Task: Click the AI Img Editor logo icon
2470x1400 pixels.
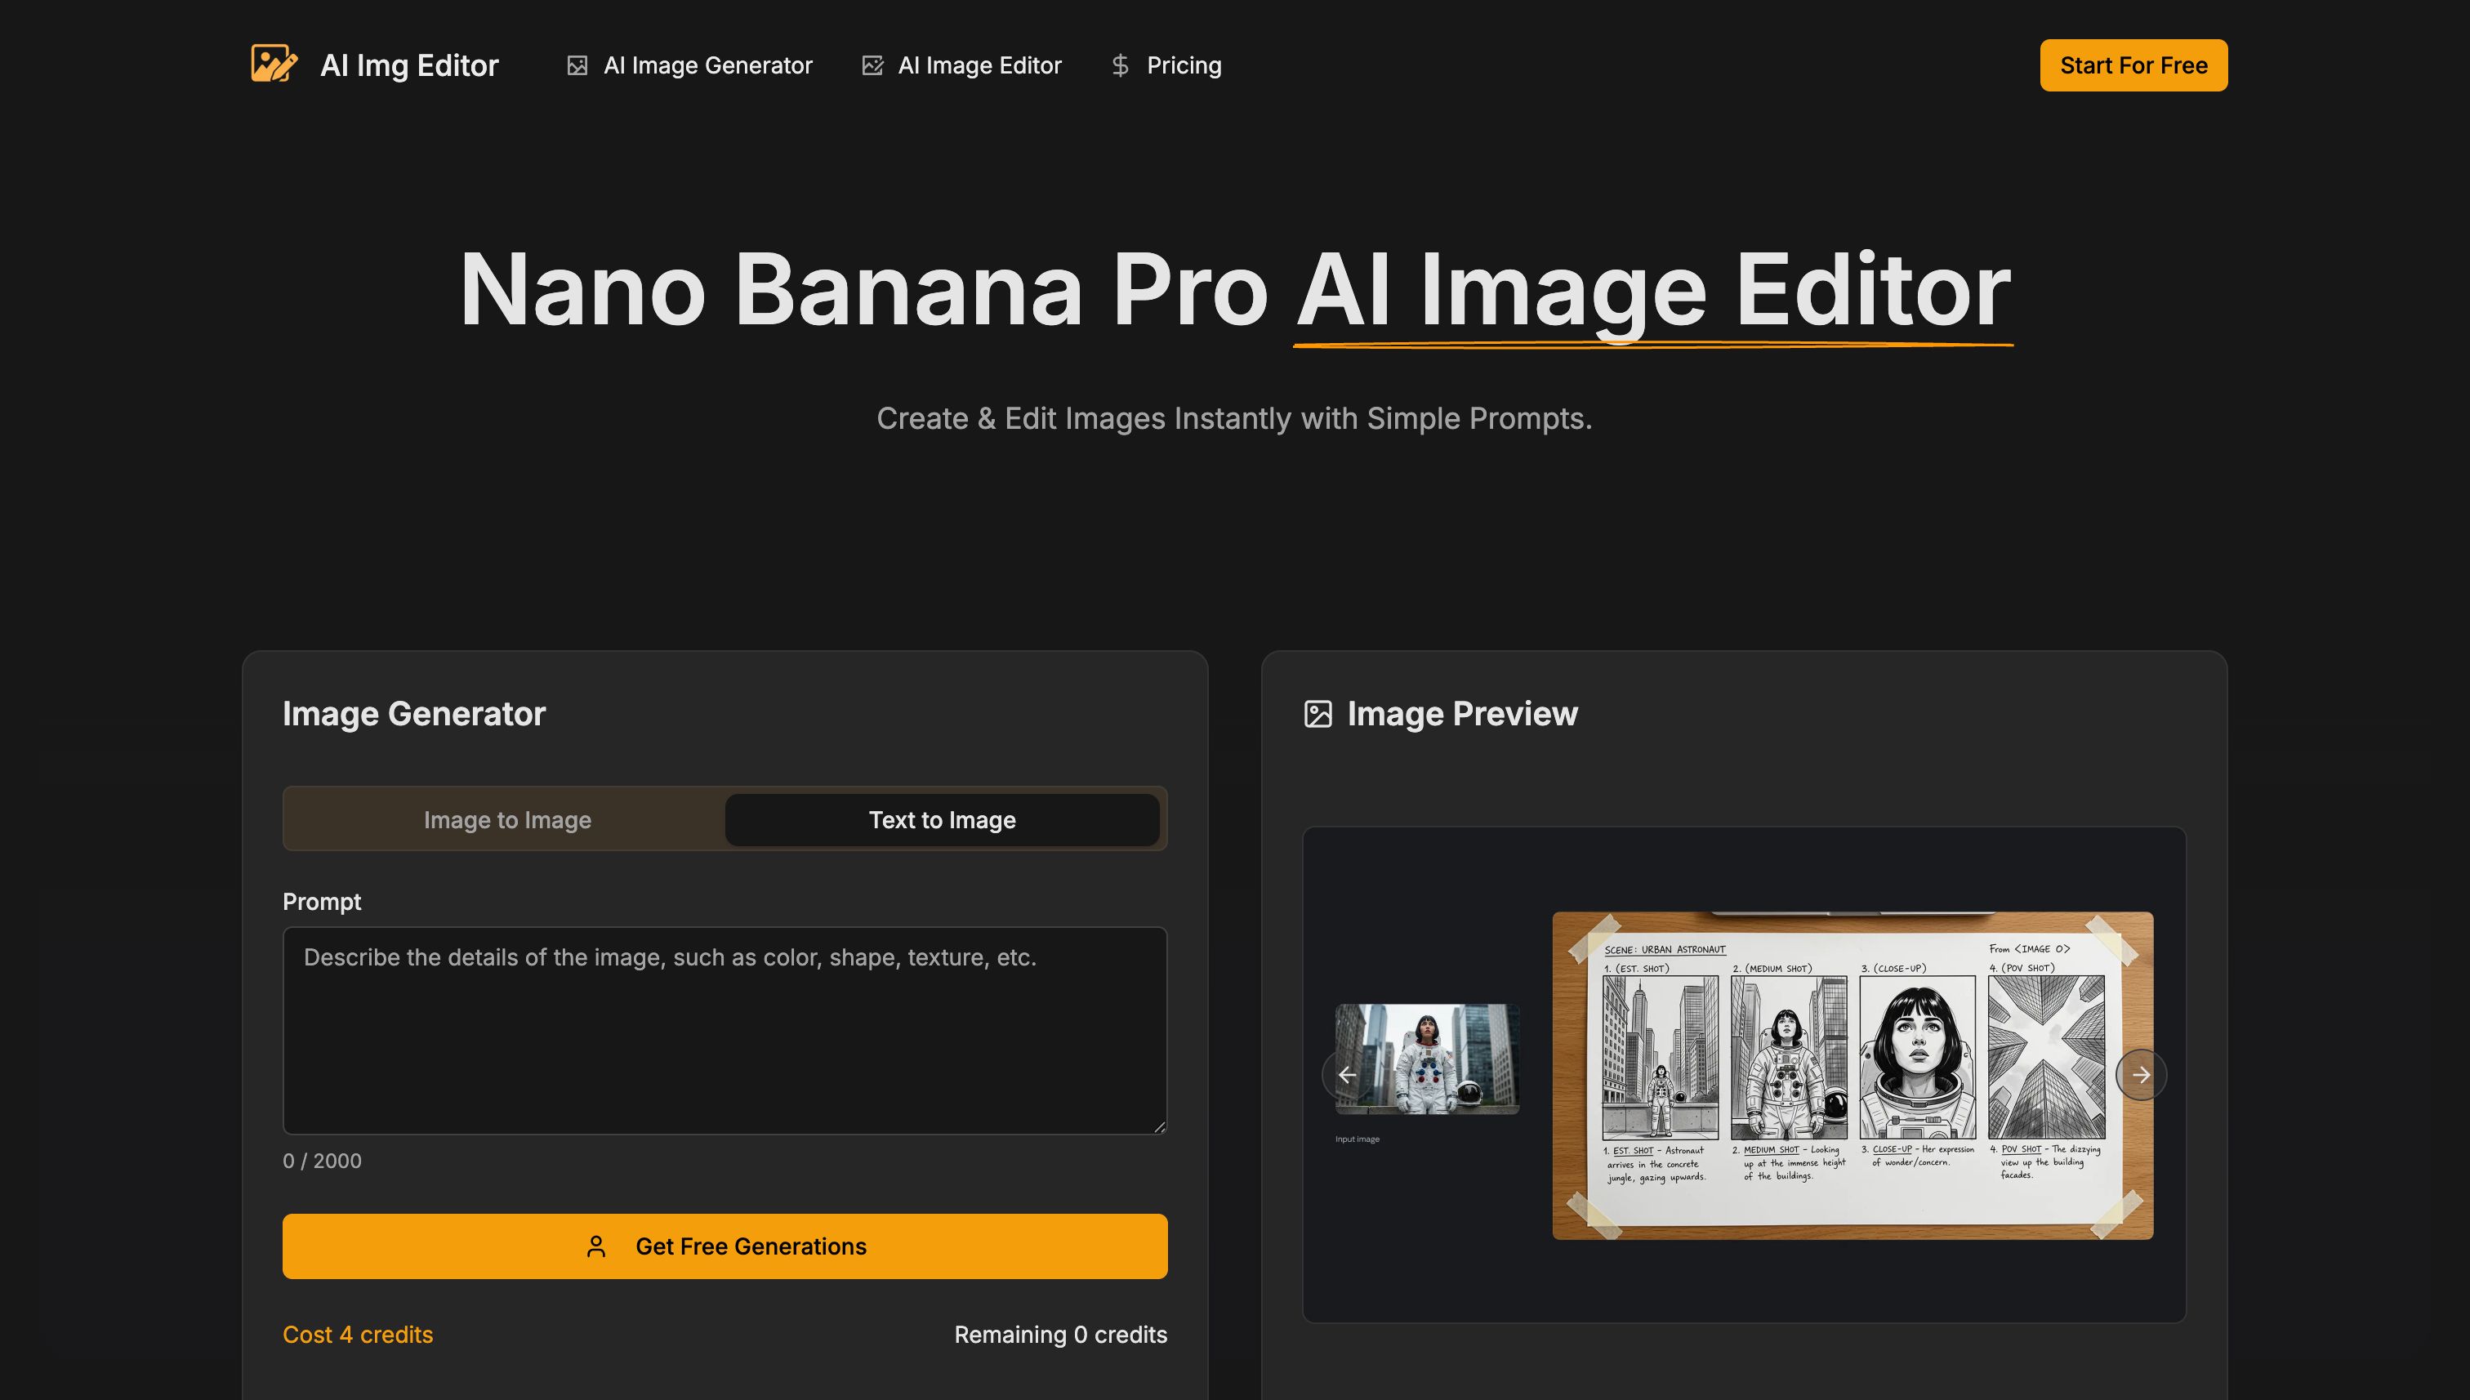Action: (x=272, y=65)
